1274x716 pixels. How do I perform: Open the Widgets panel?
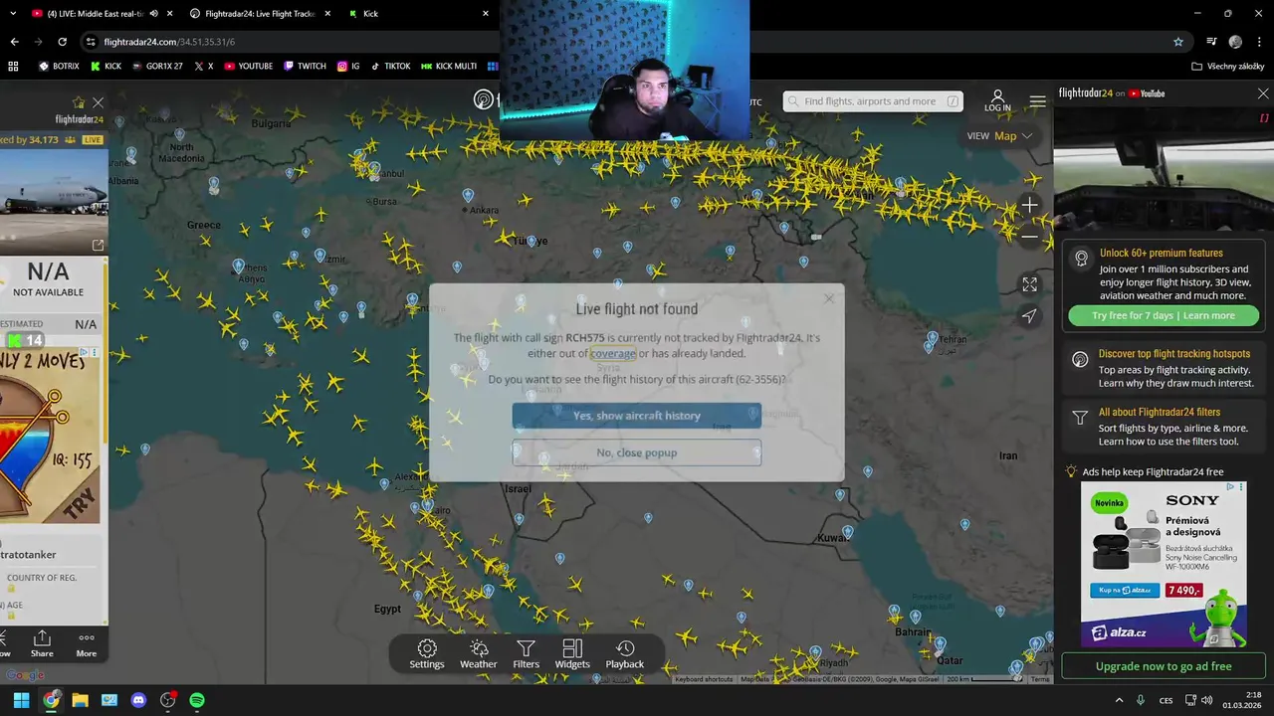click(x=572, y=653)
